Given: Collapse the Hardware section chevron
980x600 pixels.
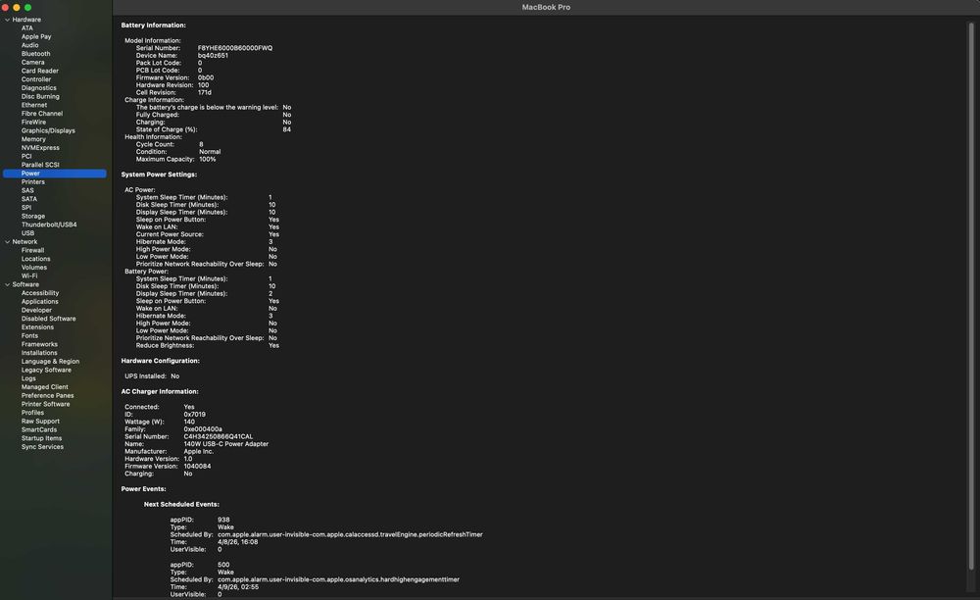Looking at the screenshot, I should pyautogui.click(x=8, y=20).
